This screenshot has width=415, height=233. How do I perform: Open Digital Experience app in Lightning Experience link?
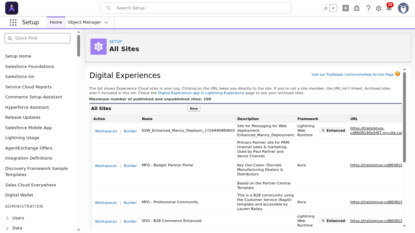[201, 93]
